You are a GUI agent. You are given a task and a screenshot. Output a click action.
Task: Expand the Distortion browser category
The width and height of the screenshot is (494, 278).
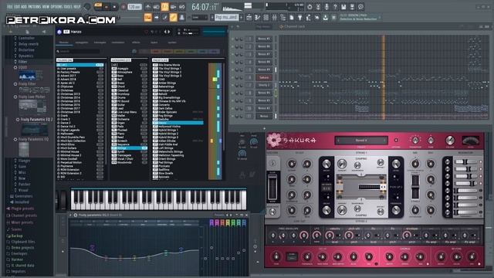[x=26, y=49]
